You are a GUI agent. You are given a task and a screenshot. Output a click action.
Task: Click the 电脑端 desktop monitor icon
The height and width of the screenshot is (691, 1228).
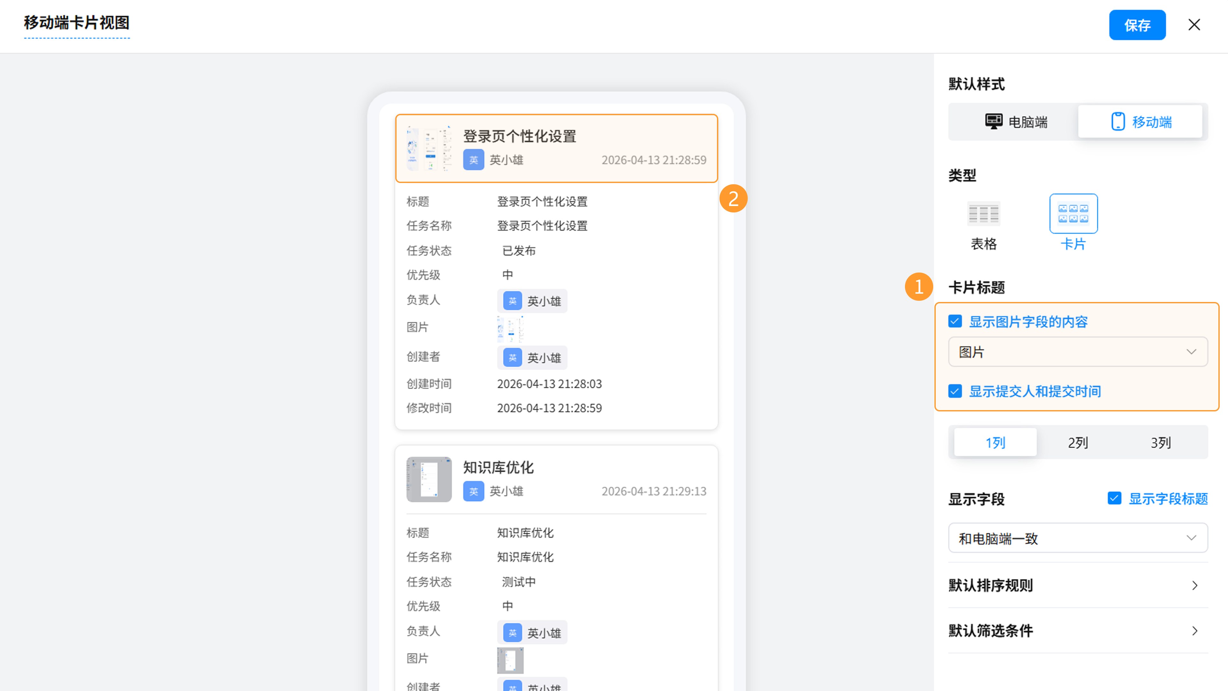coord(994,121)
